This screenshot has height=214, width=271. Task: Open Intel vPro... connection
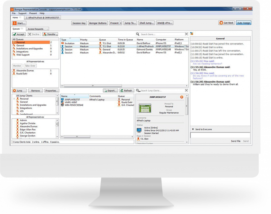(165, 23)
